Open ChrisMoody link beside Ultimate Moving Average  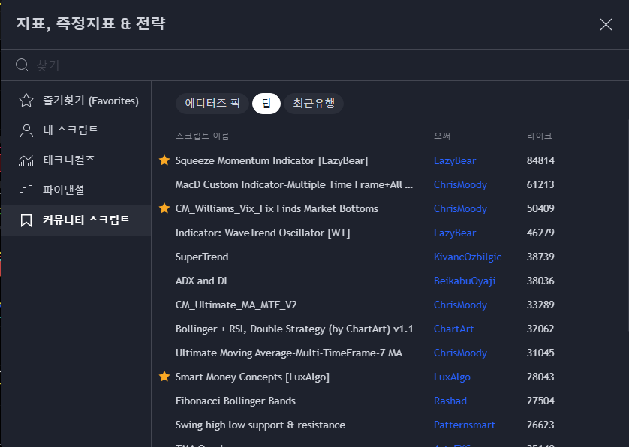(460, 352)
